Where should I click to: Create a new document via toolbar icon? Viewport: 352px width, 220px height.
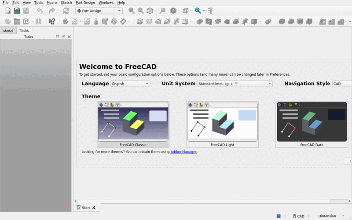(x=8, y=11)
